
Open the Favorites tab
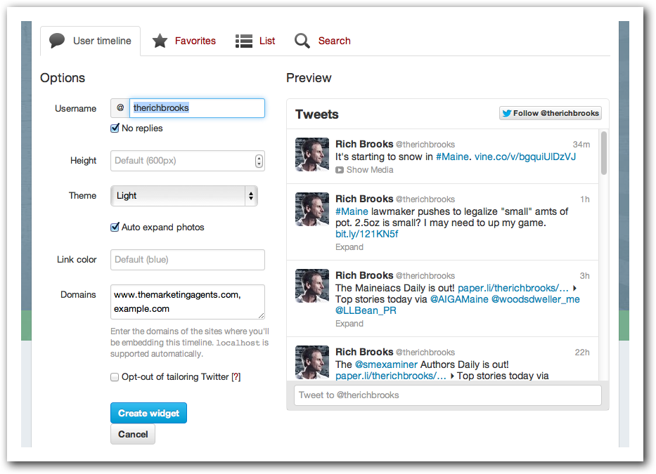184,41
